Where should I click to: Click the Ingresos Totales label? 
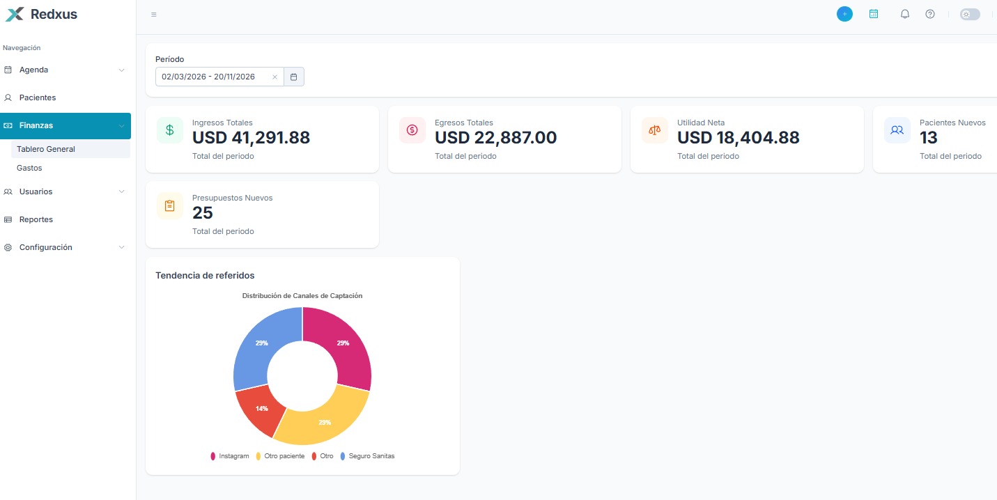pyautogui.click(x=222, y=123)
